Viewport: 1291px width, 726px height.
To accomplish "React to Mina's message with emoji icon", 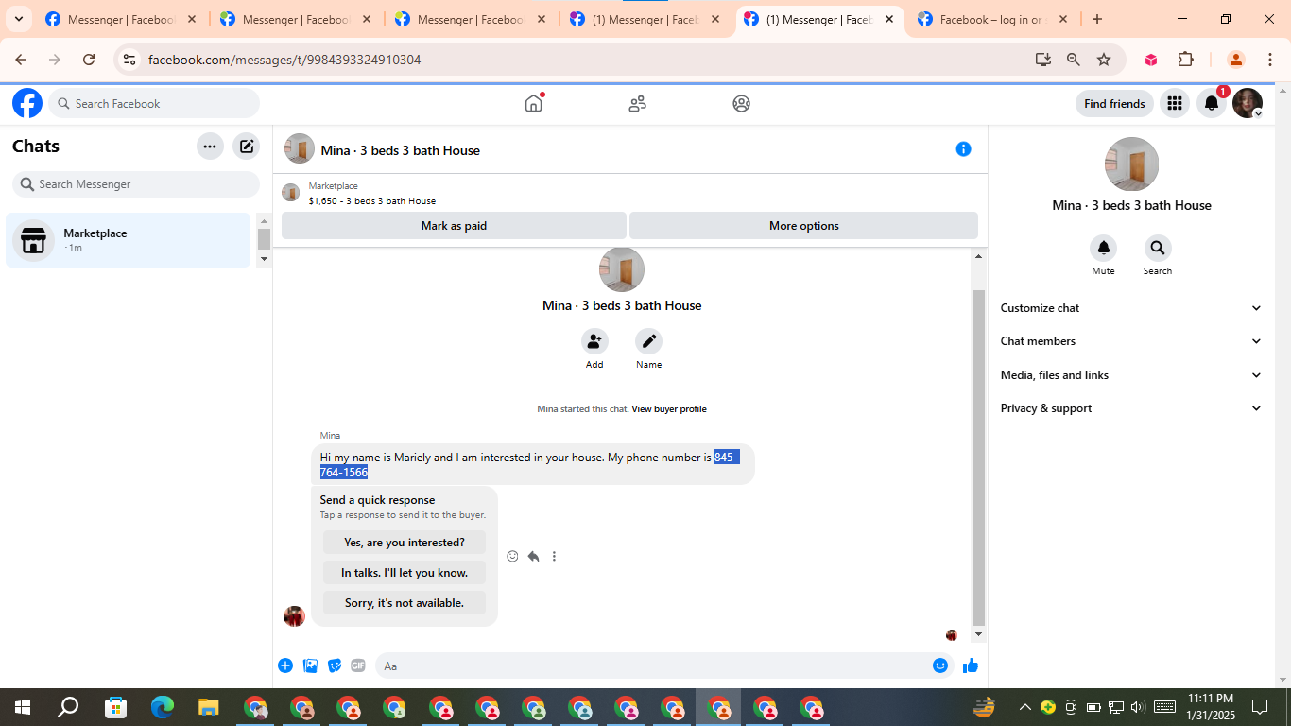I will click(512, 556).
